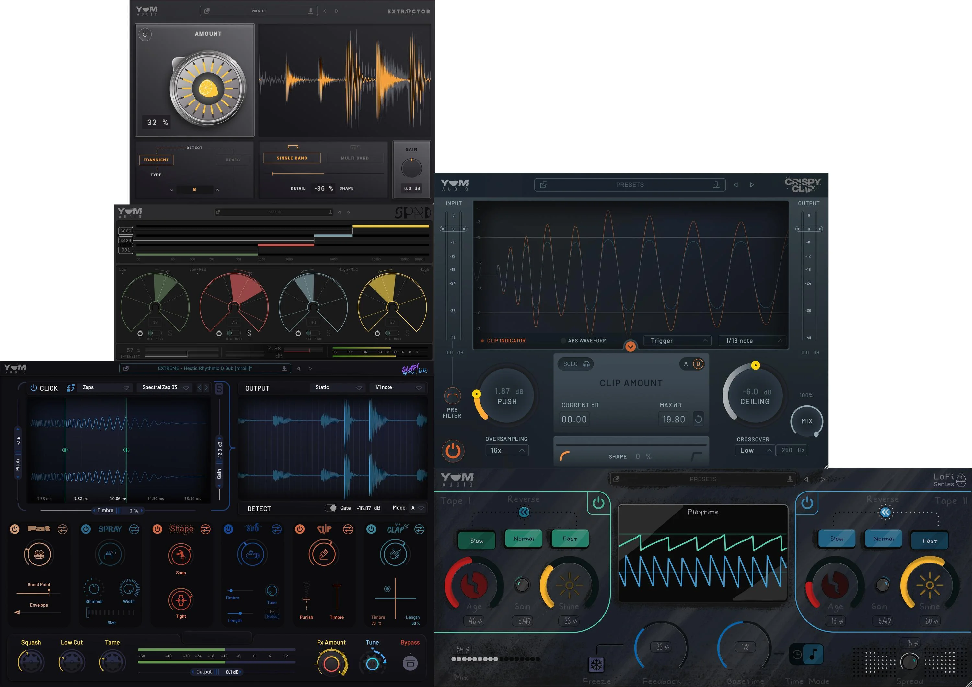Open the Mode A dropdown in DETECT
The height and width of the screenshot is (687, 972).
coord(417,508)
